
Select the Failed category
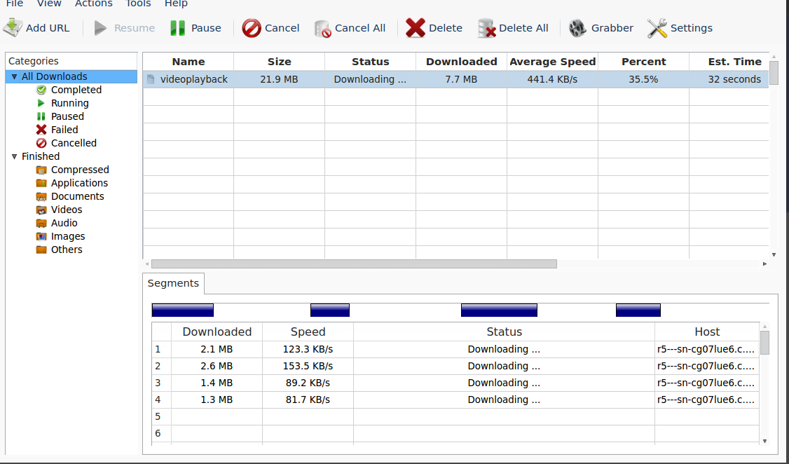click(63, 130)
